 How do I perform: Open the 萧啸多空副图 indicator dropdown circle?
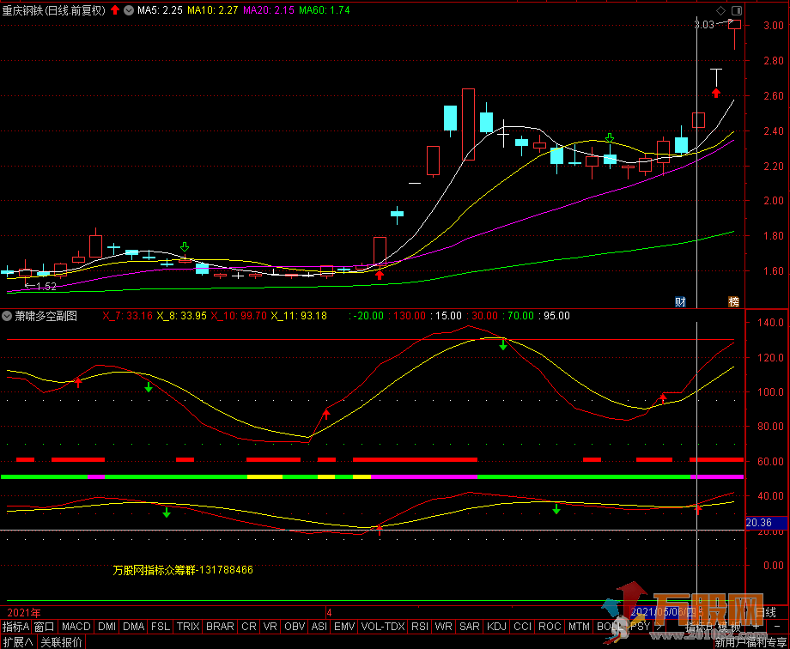click(x=7, y=316)
